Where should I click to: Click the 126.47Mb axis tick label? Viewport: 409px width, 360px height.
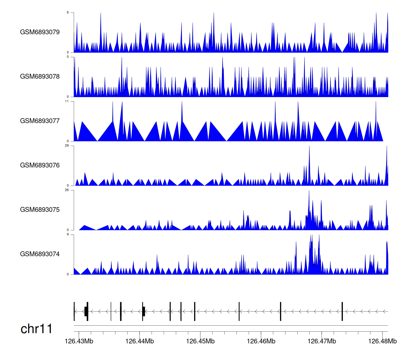coord(322,341)
